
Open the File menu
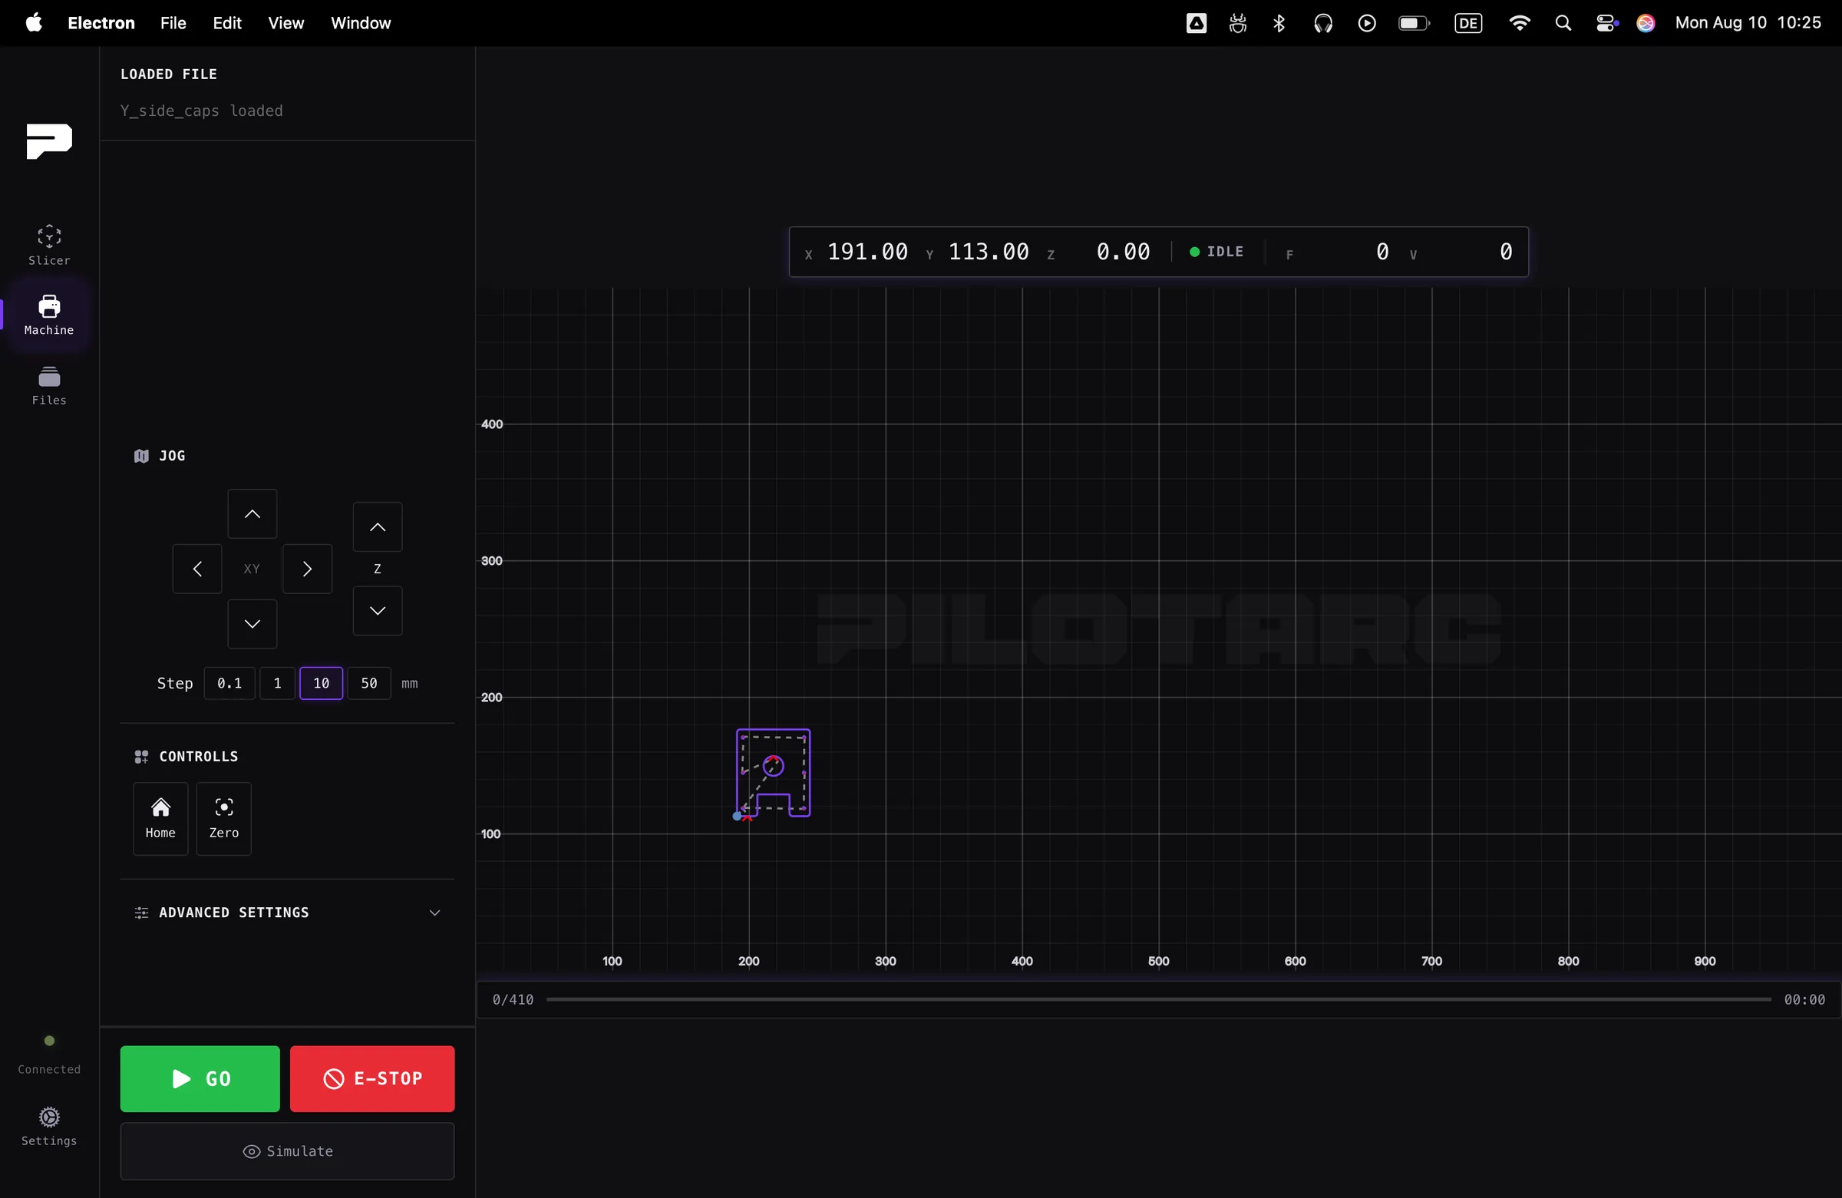tap(173, 23)
